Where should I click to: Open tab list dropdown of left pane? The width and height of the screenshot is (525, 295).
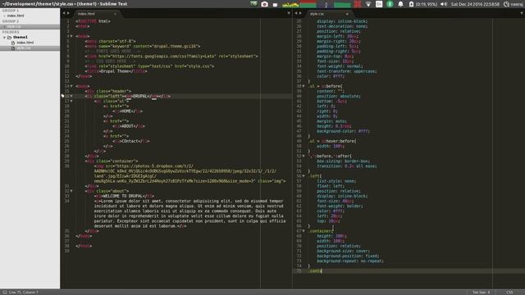coord(289,13)
